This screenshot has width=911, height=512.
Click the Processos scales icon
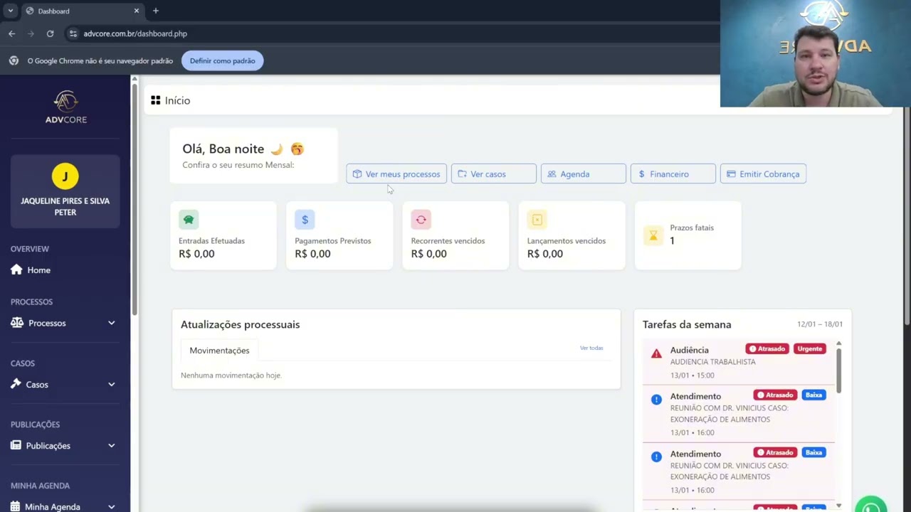(x=17, y=323)
